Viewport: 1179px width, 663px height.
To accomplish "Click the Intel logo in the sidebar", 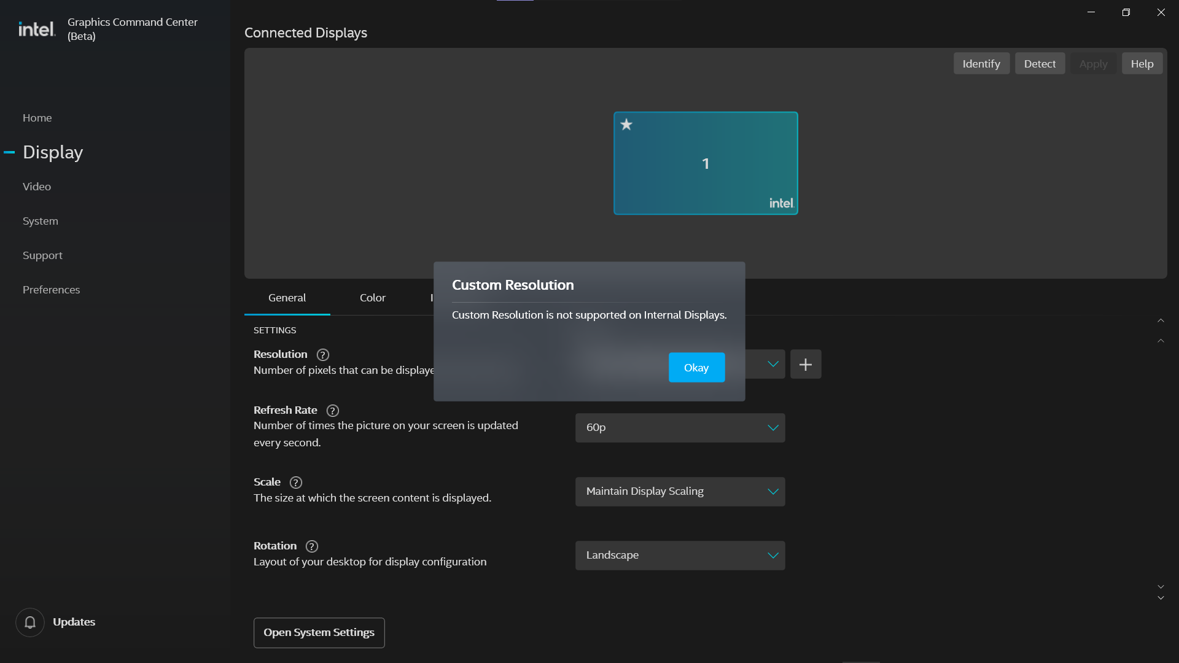I will (x=36, y=28).
